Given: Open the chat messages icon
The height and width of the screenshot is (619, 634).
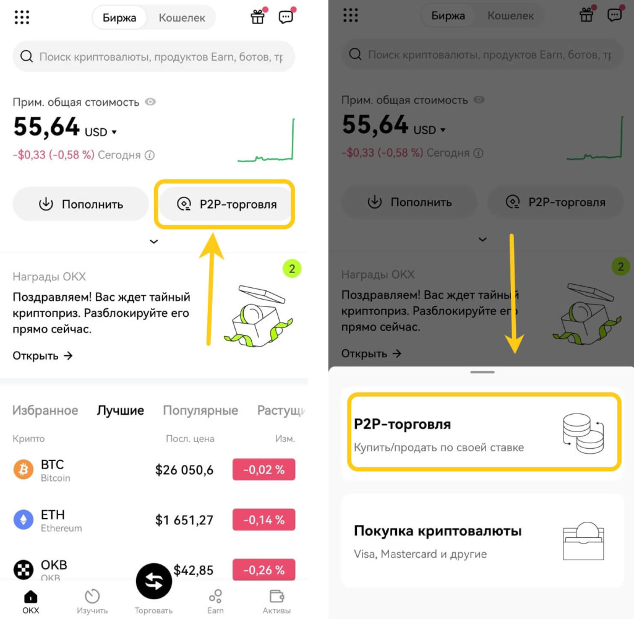Looking at the screenshot, I should pyautogui.click(x=286, y=17).
